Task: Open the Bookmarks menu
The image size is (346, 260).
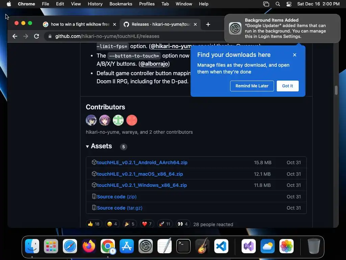Action: [x=121, y=4]
